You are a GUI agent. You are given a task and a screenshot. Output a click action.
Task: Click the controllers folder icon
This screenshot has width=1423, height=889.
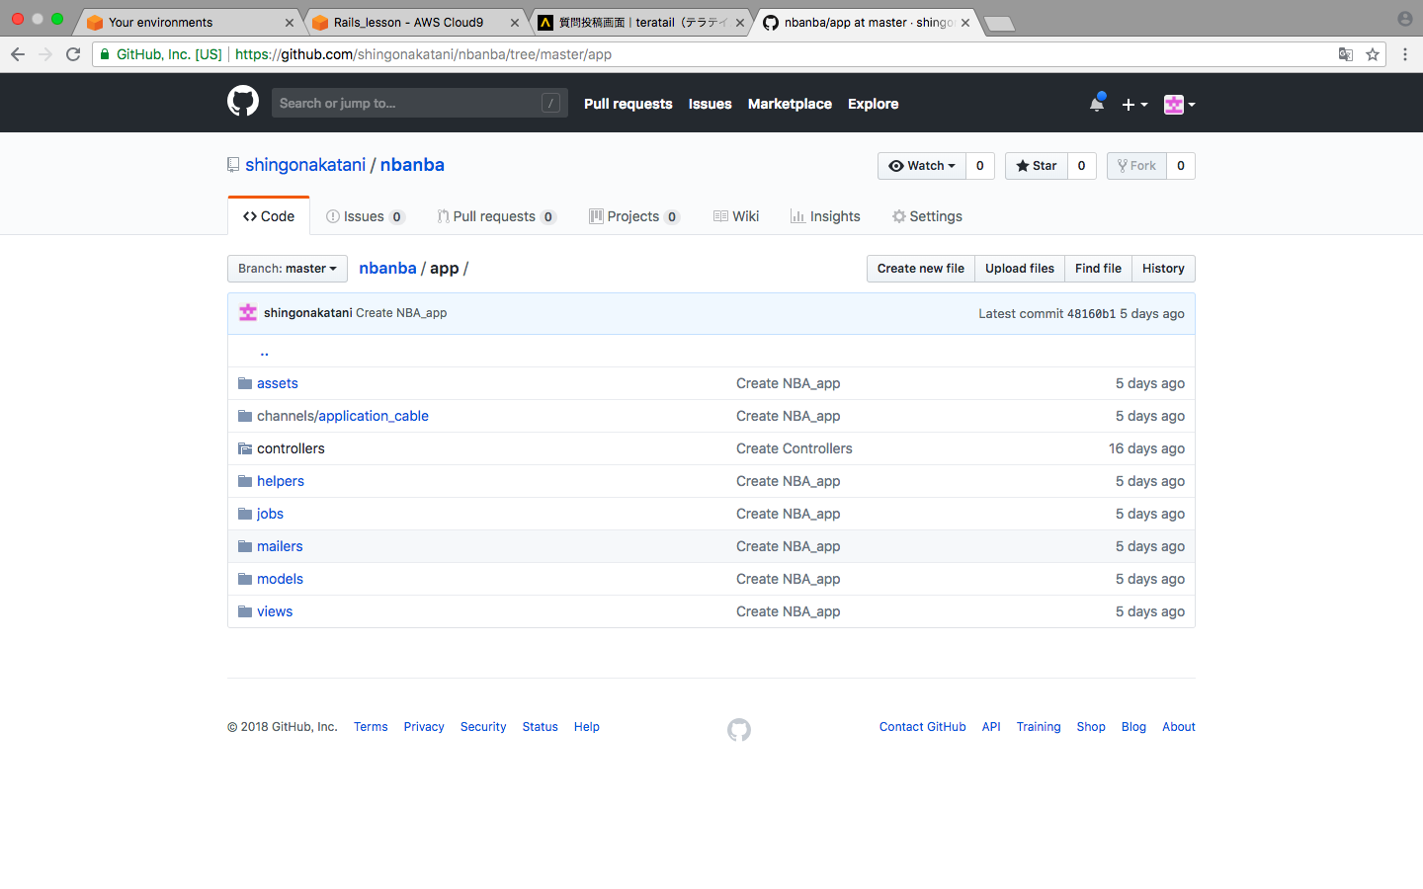(x=245, y=448)
